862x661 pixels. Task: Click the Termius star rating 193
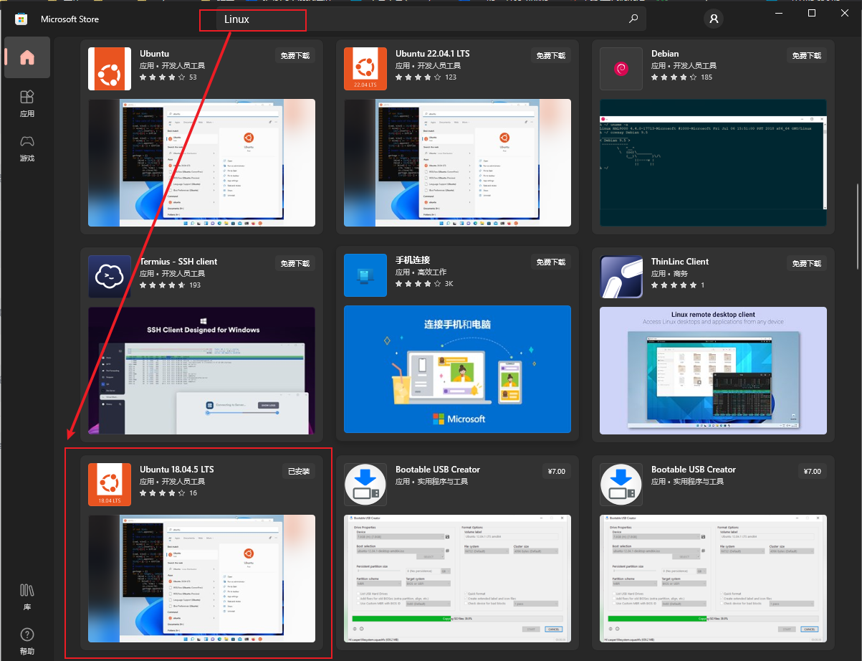pyautogui.click(x=170, y=285)
